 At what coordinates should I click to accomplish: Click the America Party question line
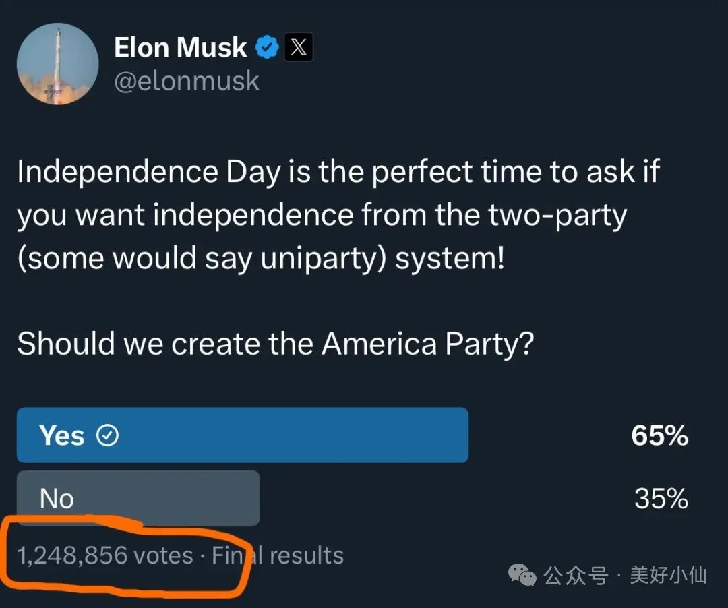coord(275,344)
